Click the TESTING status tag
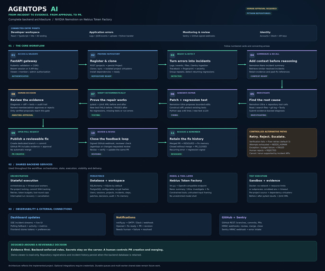 [96, 115]
